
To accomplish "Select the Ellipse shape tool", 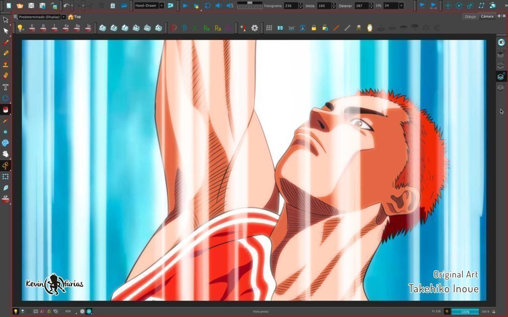I will point(5,98).
